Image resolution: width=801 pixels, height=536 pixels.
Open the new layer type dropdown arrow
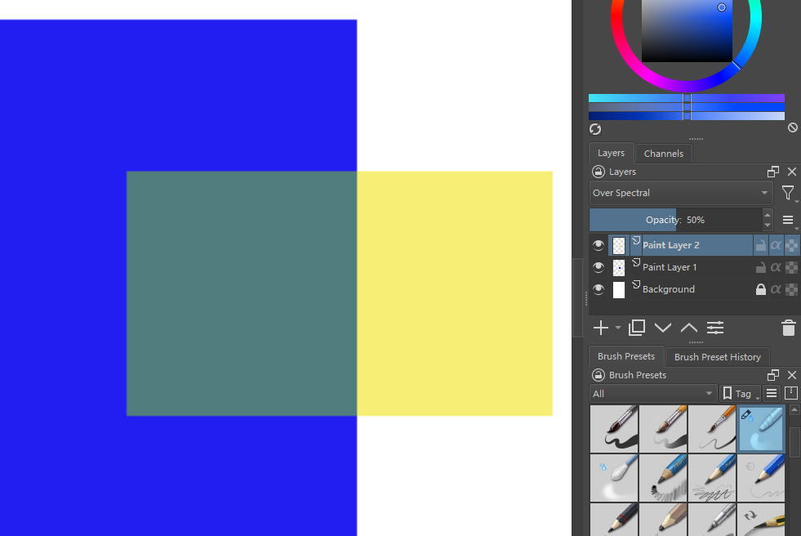coord(617,328)
